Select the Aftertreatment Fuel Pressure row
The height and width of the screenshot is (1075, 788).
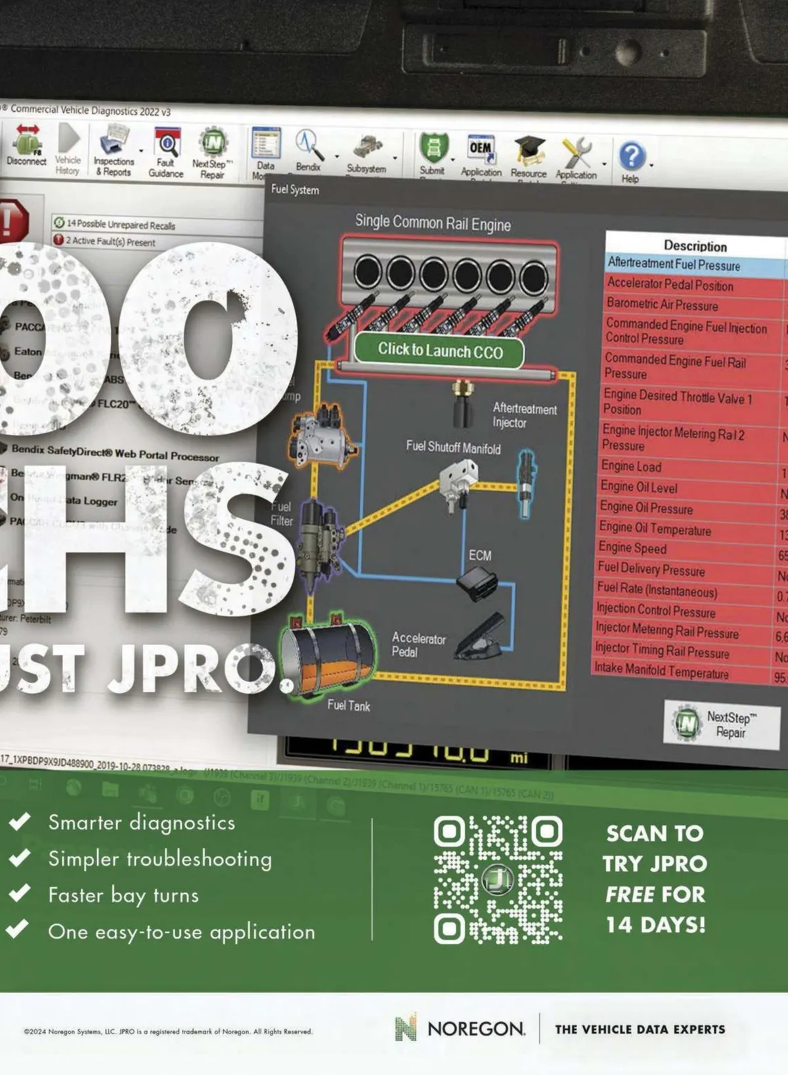coord(674,264)
